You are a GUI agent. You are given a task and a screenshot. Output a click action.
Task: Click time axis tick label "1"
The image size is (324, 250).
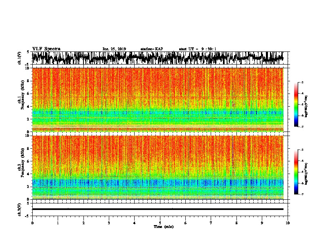pos(58,223)
